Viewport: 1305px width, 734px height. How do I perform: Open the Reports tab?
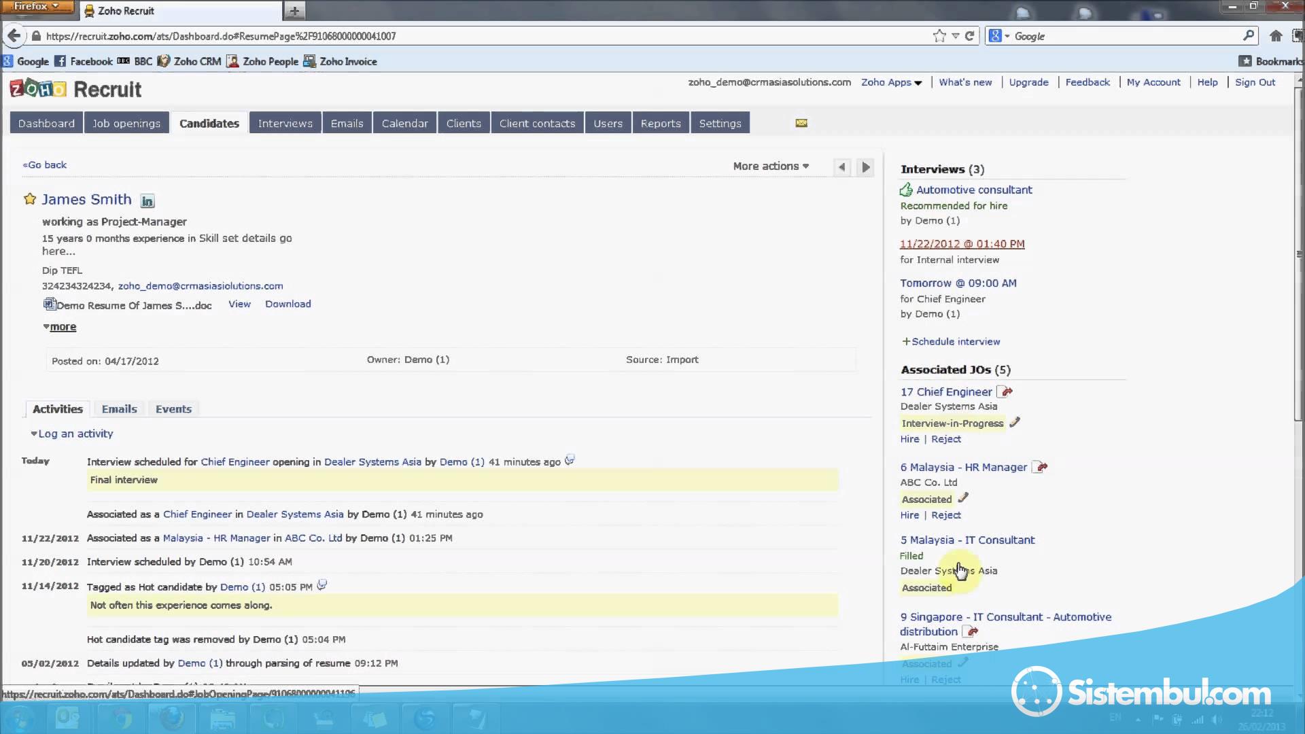click(661, 123)
